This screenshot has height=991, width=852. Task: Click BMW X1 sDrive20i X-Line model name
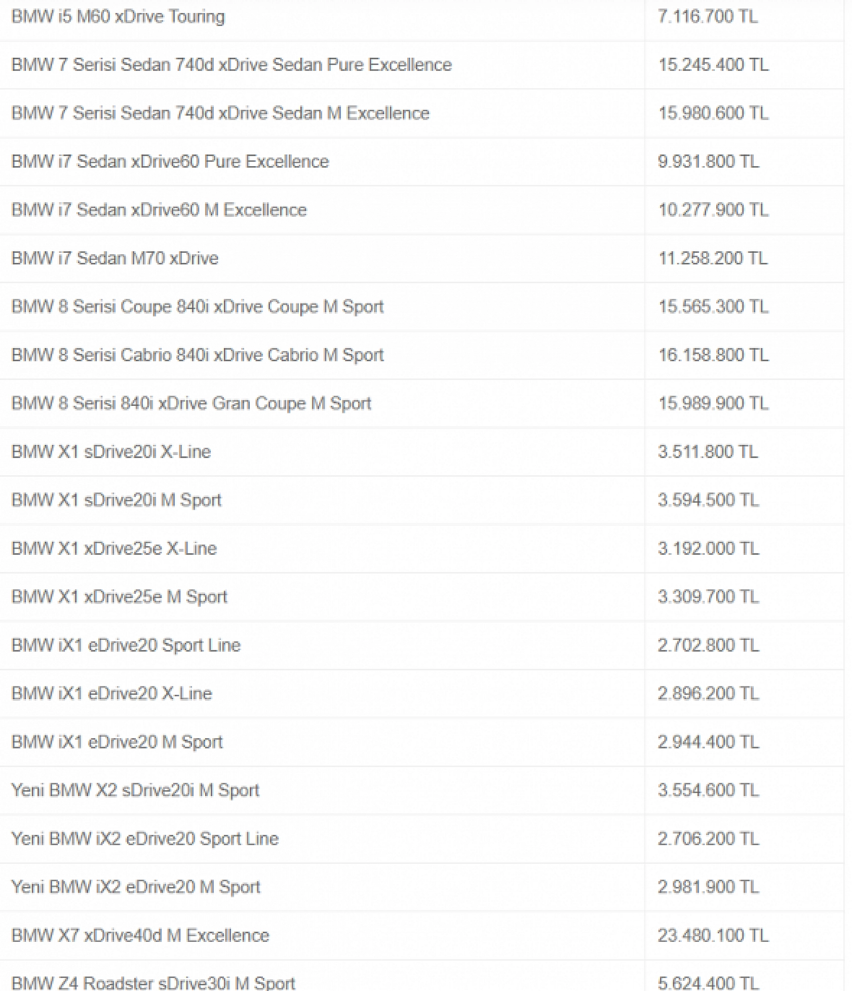click(111, 452)
